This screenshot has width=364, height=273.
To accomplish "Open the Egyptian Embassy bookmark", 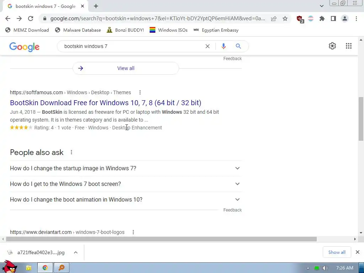I will tap(216, 30).
